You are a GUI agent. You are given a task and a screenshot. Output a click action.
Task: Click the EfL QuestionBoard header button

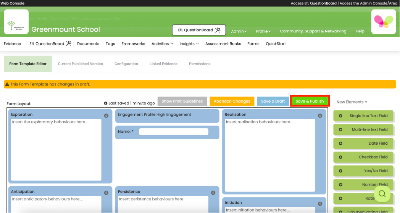199,30
